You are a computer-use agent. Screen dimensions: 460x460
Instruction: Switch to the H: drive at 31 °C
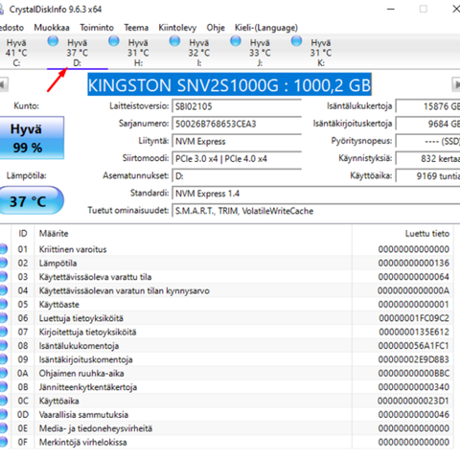(x=138, y=53)
